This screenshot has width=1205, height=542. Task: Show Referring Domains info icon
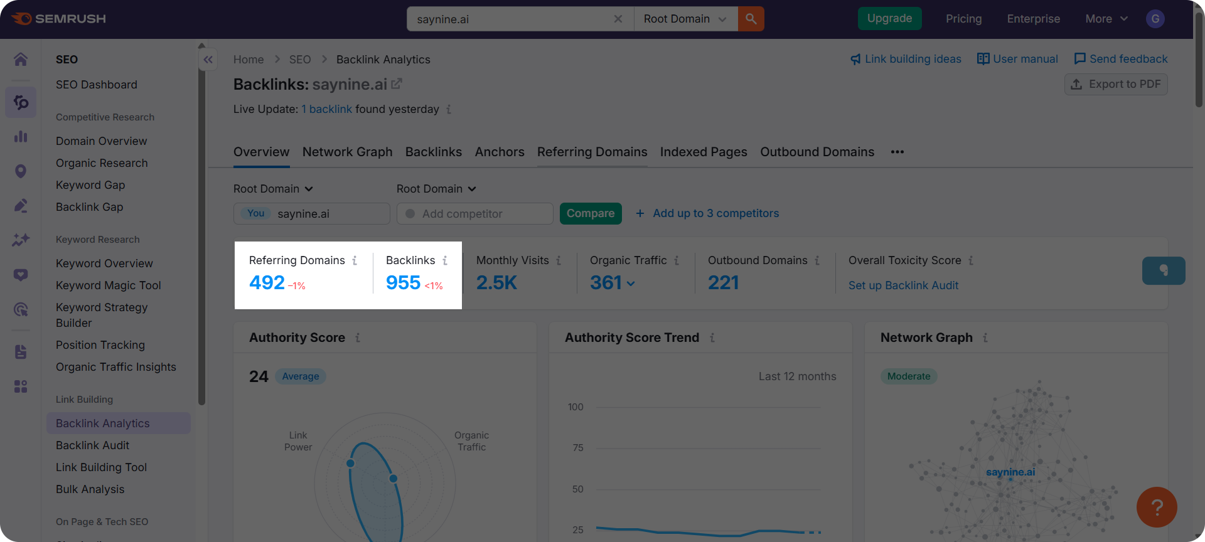coord(355,260)
